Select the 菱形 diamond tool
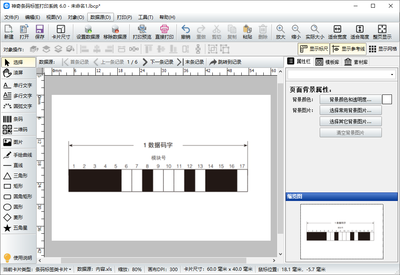This screenshot has width=400, height=275. 19,218
